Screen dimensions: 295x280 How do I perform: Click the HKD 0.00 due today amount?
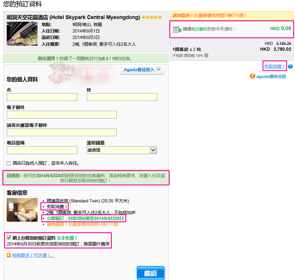[x=281, y=29]
